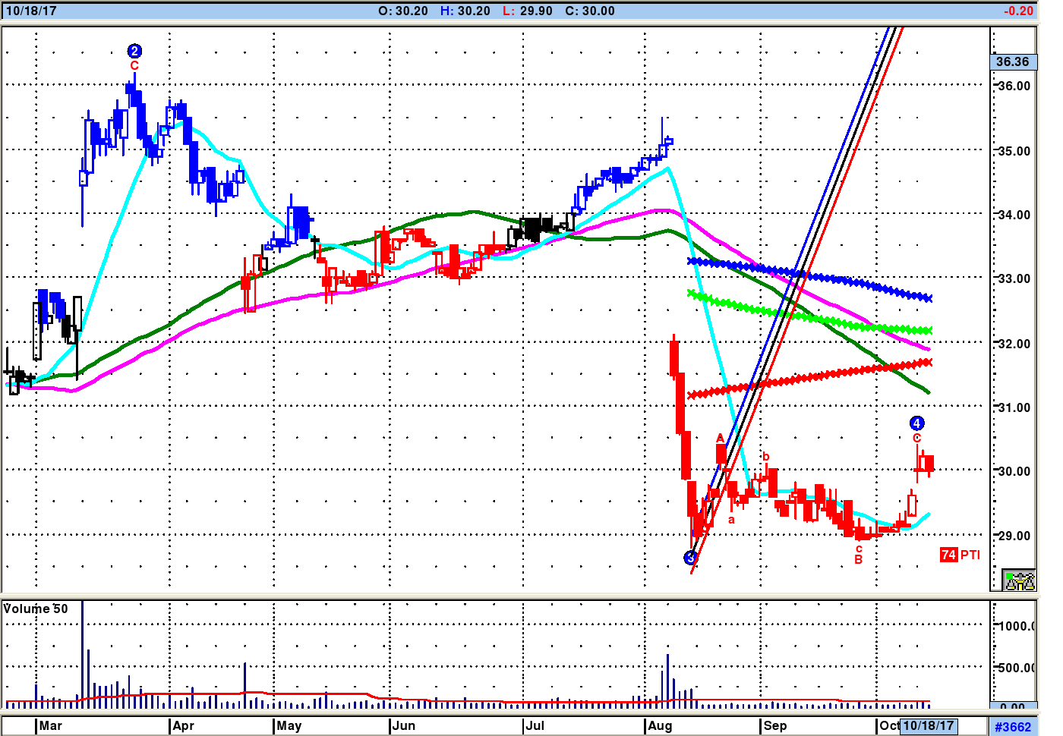
Task: Click the Volume 50 pane label
Action: pyautogui.click(x=36, y=609)
